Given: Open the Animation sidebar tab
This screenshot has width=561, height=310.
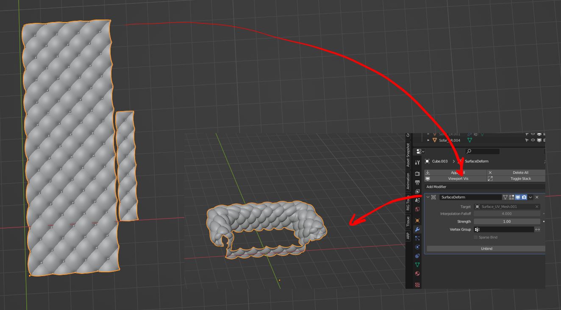Looking at the screenshot, I should point(408,181).
